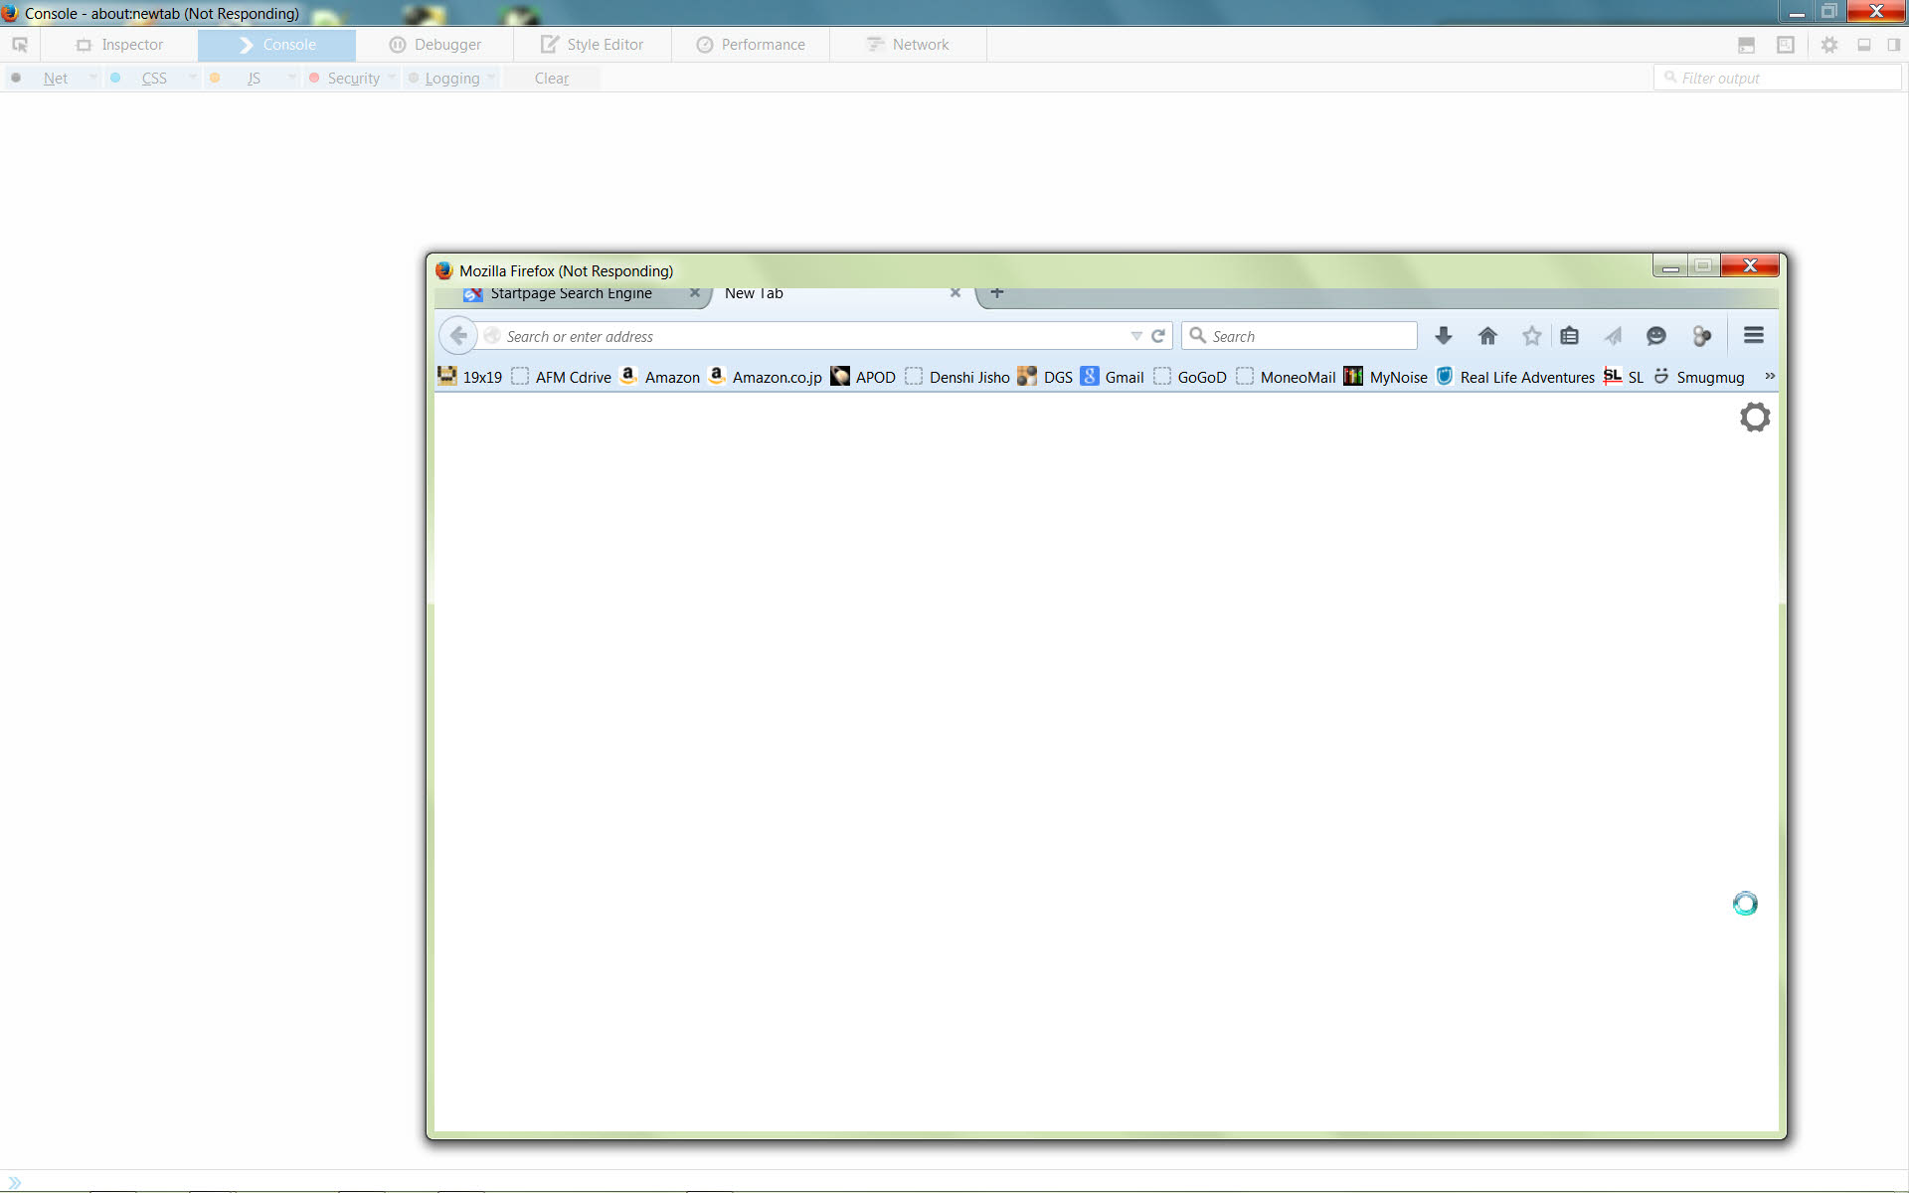Viewport: 1909px width, 1193px height.
Task: Click on the New Tab browser tab
Action: (831, 292)
